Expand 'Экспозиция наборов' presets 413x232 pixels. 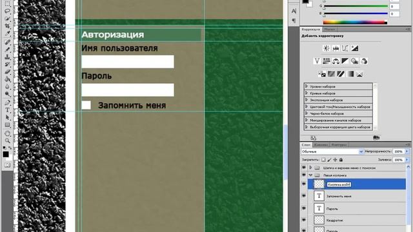point(307,100)
